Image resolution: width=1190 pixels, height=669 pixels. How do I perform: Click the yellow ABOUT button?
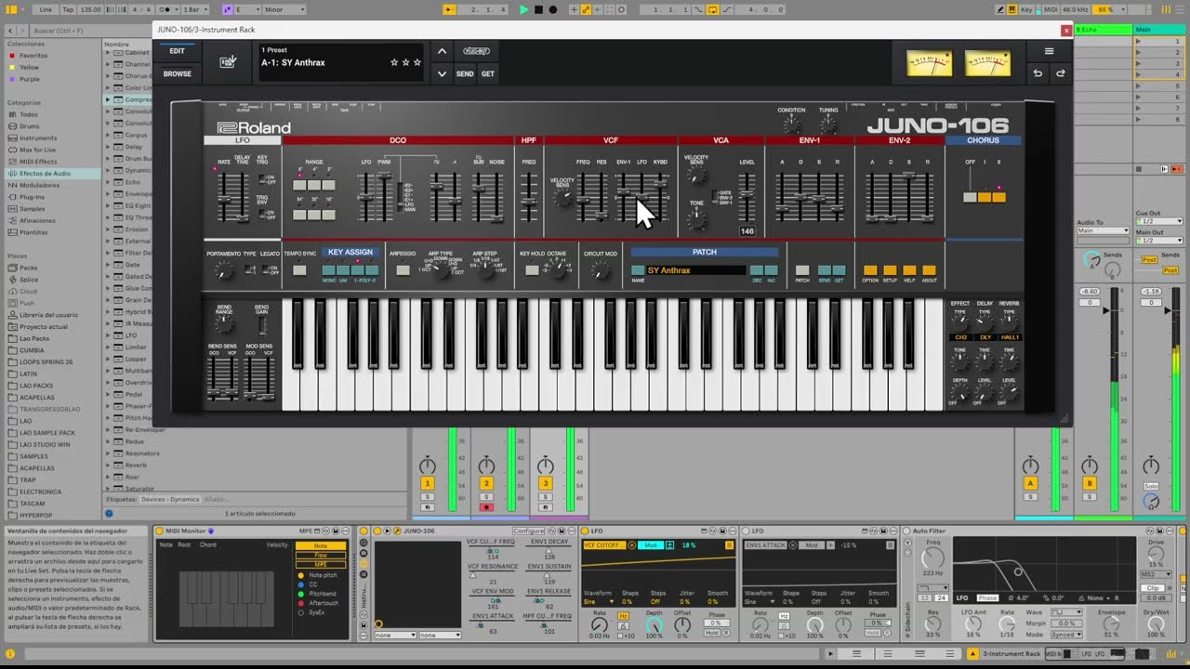(x=929, y=270)
